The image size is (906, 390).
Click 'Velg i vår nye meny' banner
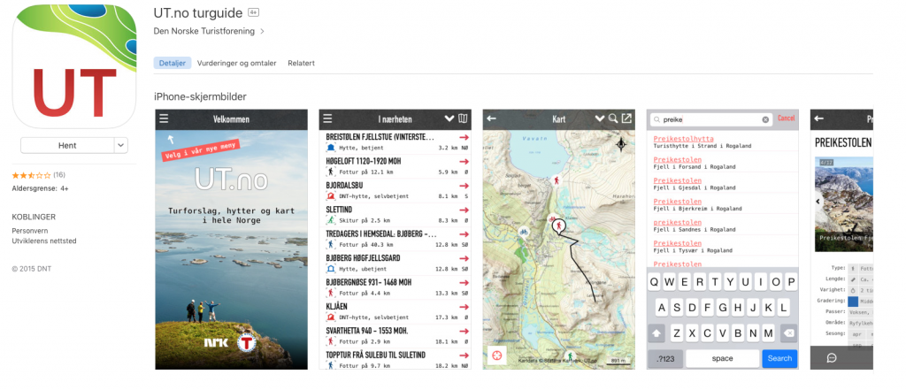pyautogui.click(x=200, y=151)
